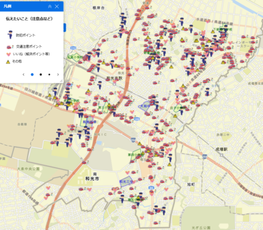
Task: Open warning triangle just right of 254 shield near 和光IC
Action: (140, 144)
